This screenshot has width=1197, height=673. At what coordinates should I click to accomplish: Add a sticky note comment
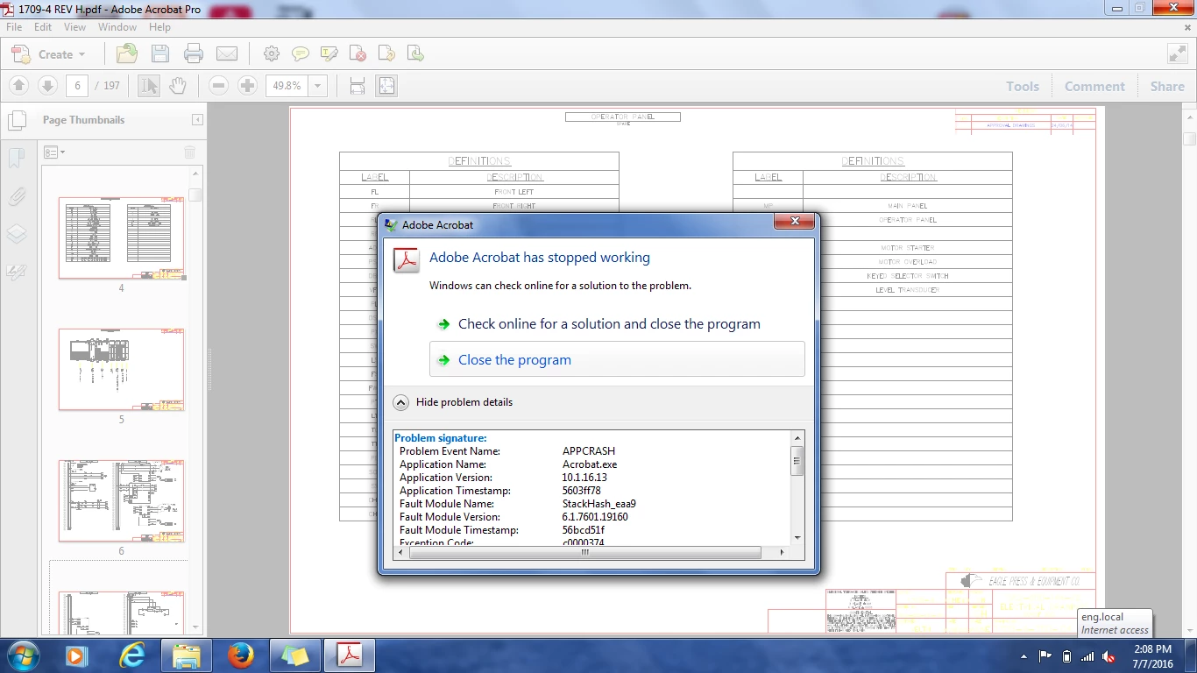pos(300,54)
